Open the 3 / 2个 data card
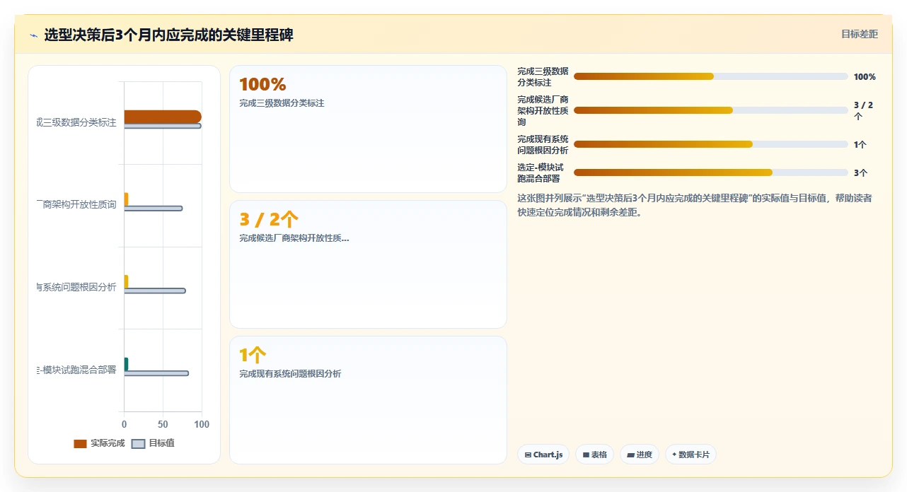907x492 pixels. (x=368, y=264)
